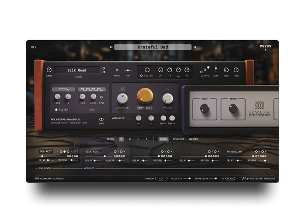Adjust the PAN slider
Screen dimensions: 305x223
pyautogui.click(x=128, y=70)
